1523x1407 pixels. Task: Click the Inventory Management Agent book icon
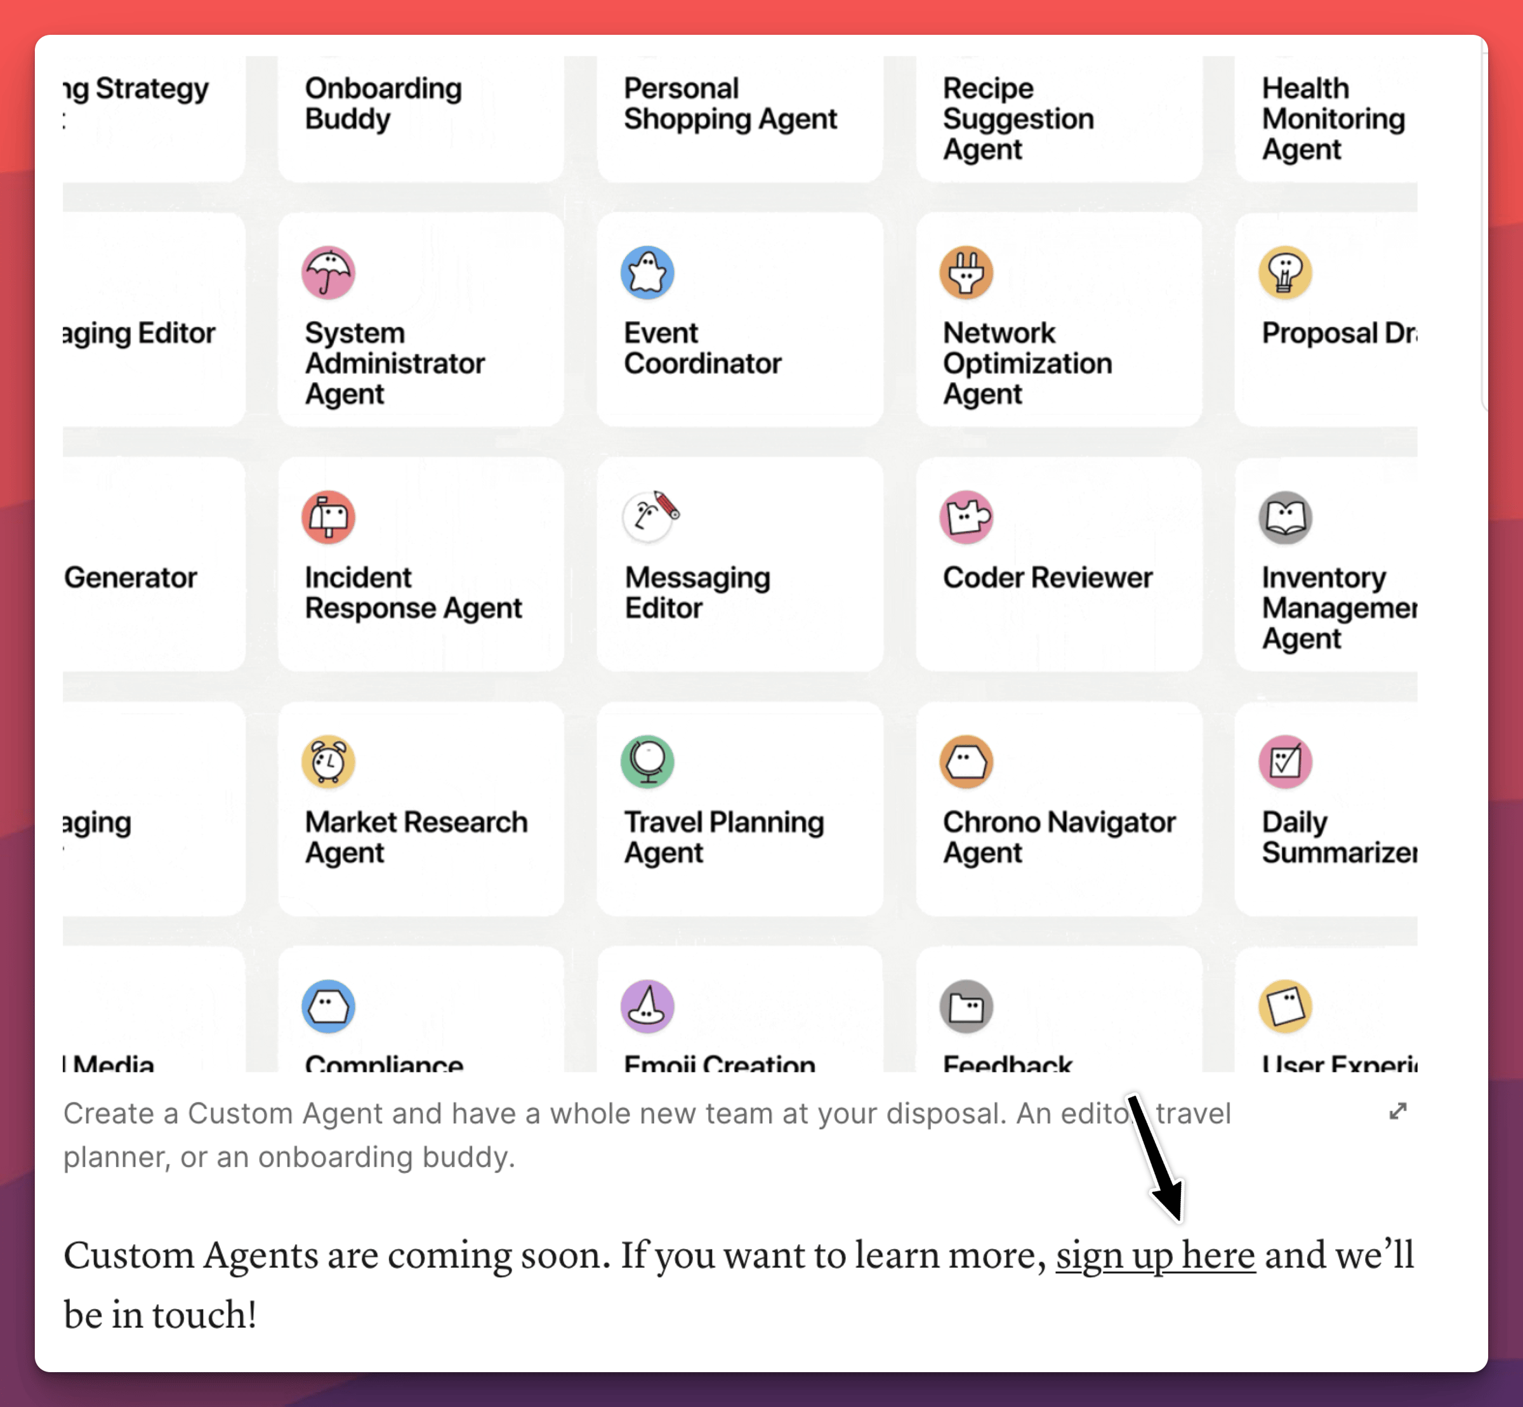point(1285,517)
